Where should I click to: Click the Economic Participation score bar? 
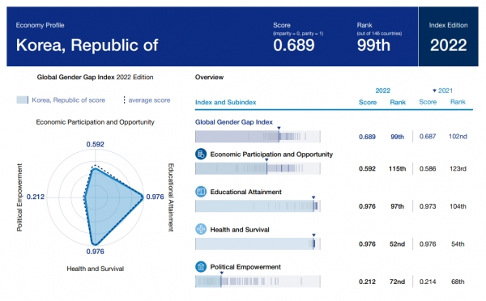pyautogui.click(x=258, y=168)
